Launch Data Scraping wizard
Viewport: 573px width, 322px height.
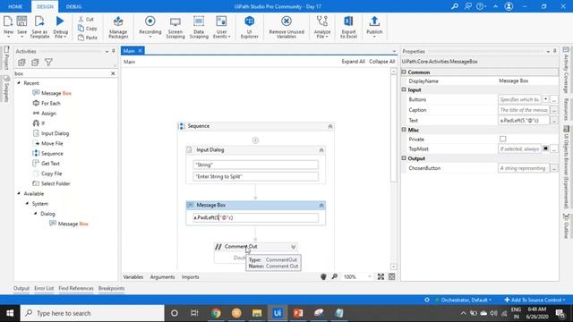(199, 27)
